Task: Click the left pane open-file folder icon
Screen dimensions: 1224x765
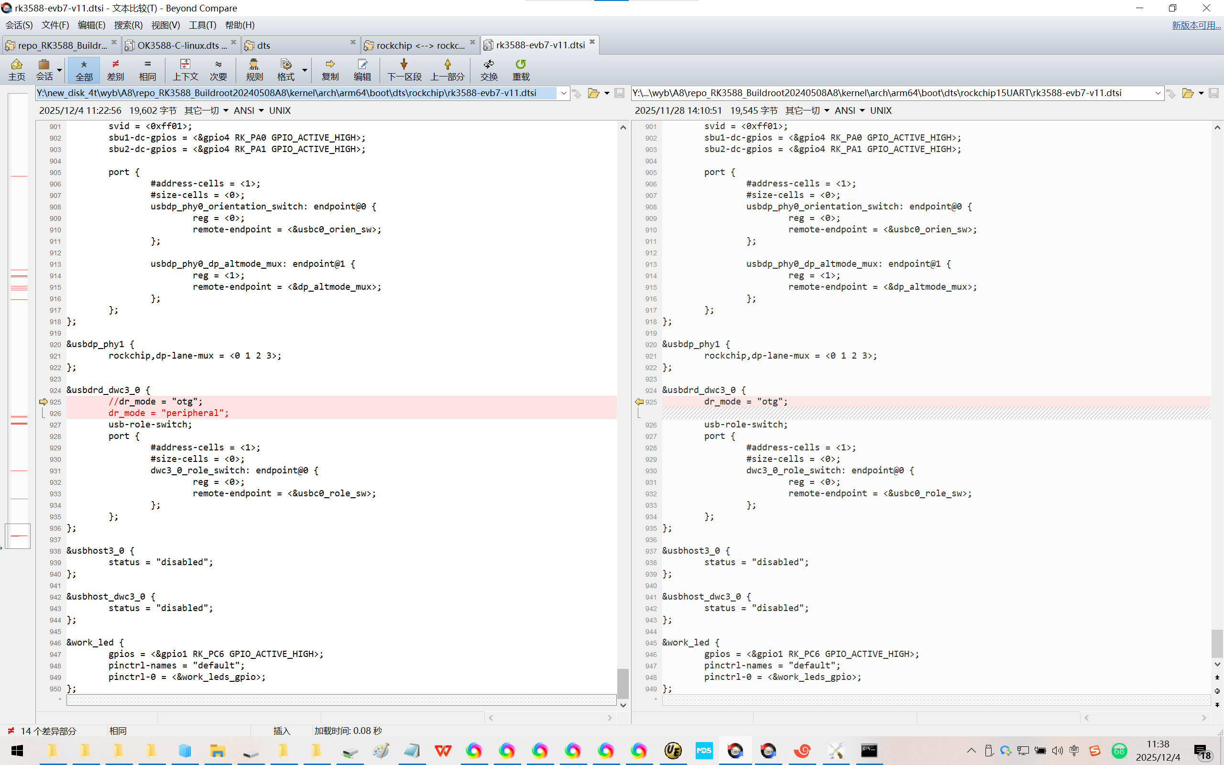Action: point(593,93)
